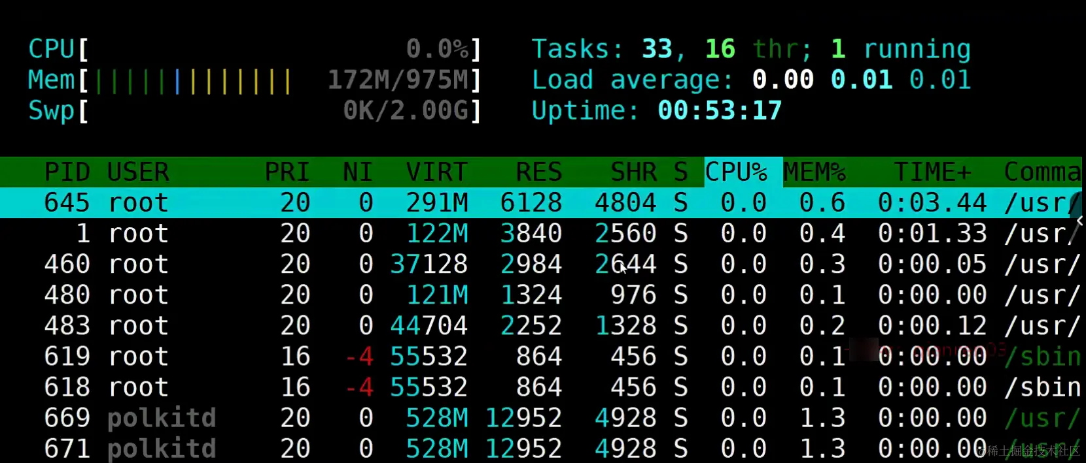Viewport: 1086px width, 463px height.
Task: Click the Load average readout
Action: click(751, 80)
